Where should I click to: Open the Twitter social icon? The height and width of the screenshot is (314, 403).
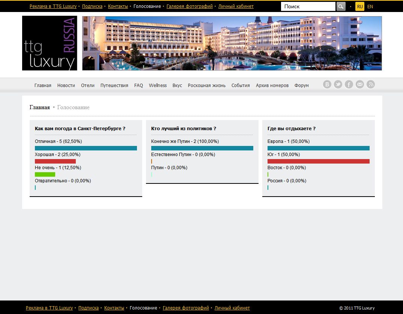pos(338,84)
